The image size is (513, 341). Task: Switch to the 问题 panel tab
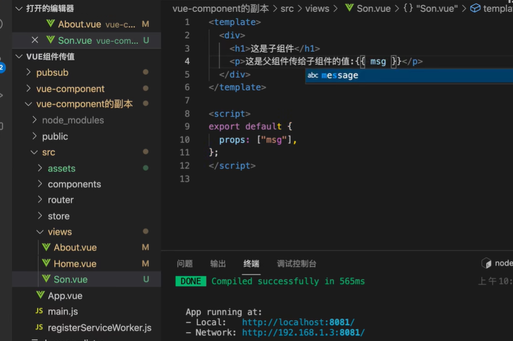pyautogui.click(x=185, y=263)
